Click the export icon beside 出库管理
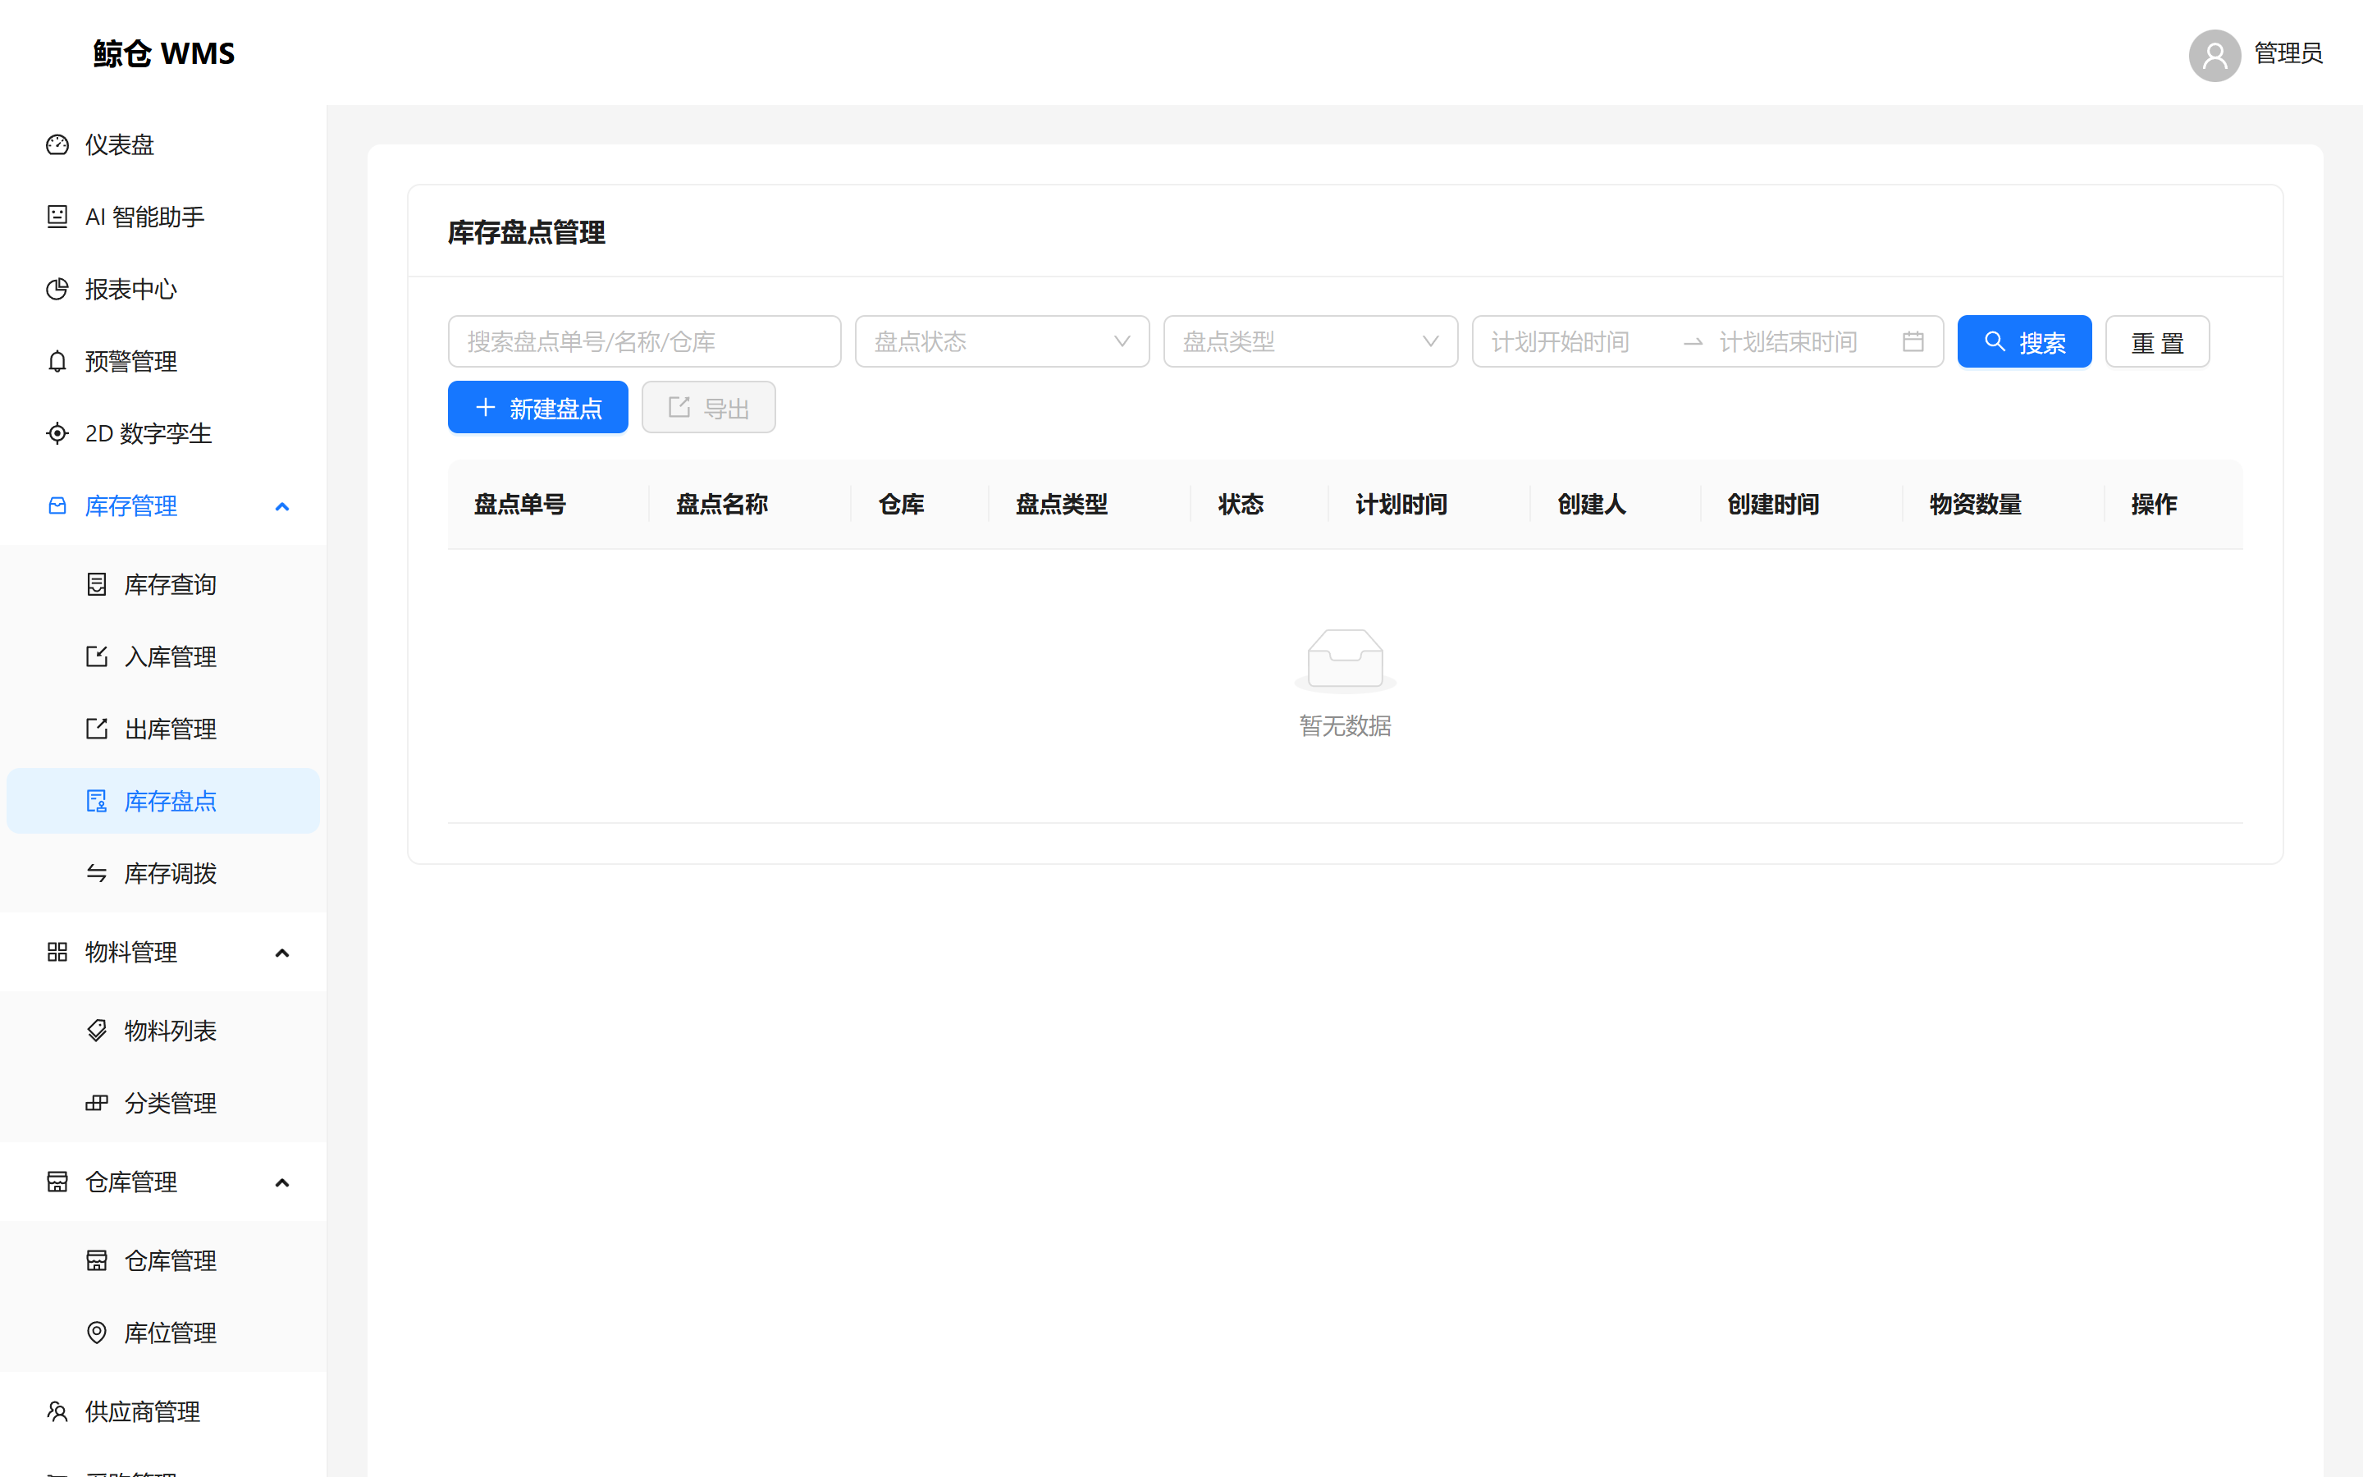Viewport: 2363px width, 1477px height. [x=97, y=729]
